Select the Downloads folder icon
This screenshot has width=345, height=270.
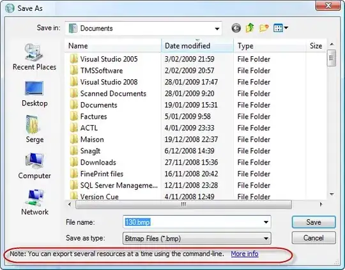(x=73, y=162)
